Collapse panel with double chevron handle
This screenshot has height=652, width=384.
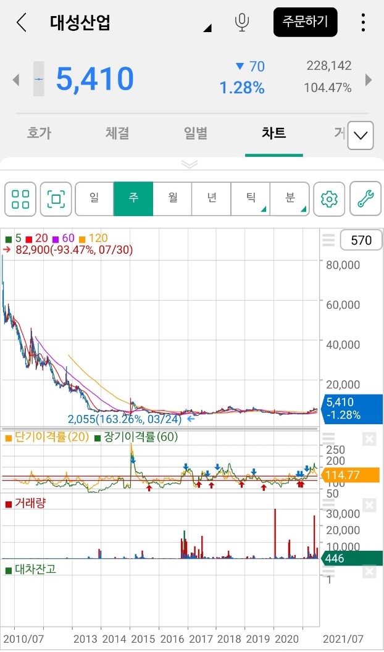(x=190, y=164)
